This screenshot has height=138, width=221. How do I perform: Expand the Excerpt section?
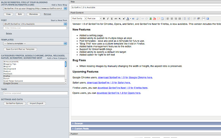click(x=146, y=124)
